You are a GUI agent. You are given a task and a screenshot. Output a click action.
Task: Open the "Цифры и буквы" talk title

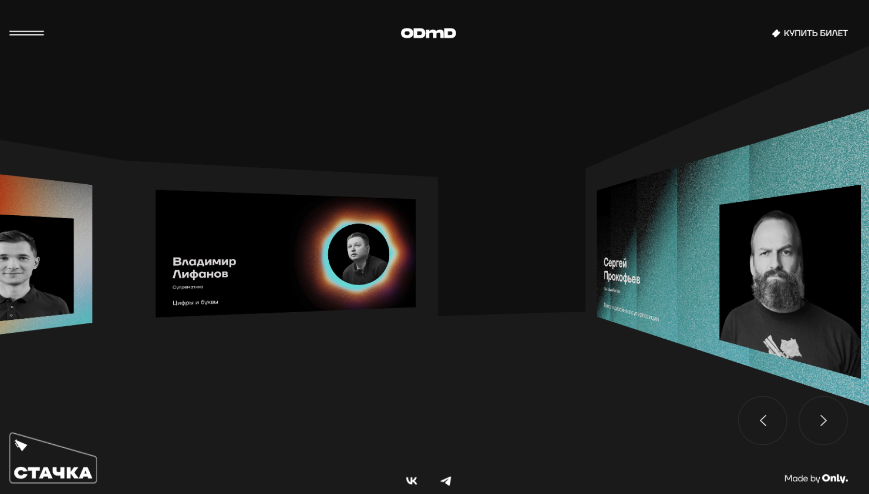(195, 302)
